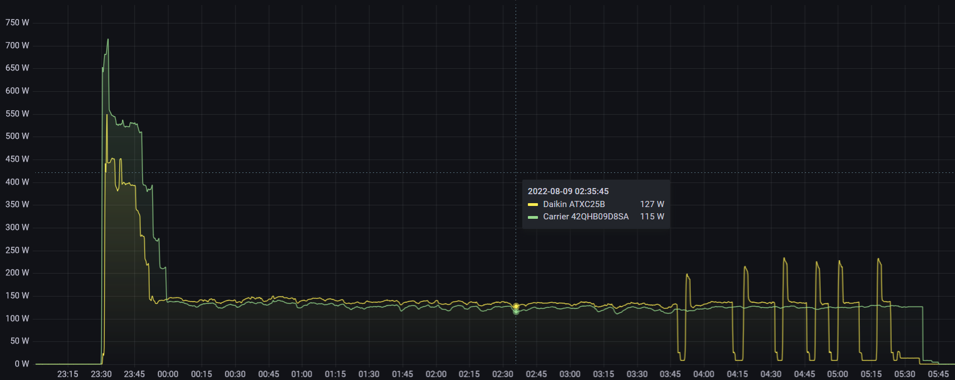Image resolution: width=955 pixels, height=380 pixels.
Task: Click the 05:15 time axis label
Action: (x=871, y=374)
